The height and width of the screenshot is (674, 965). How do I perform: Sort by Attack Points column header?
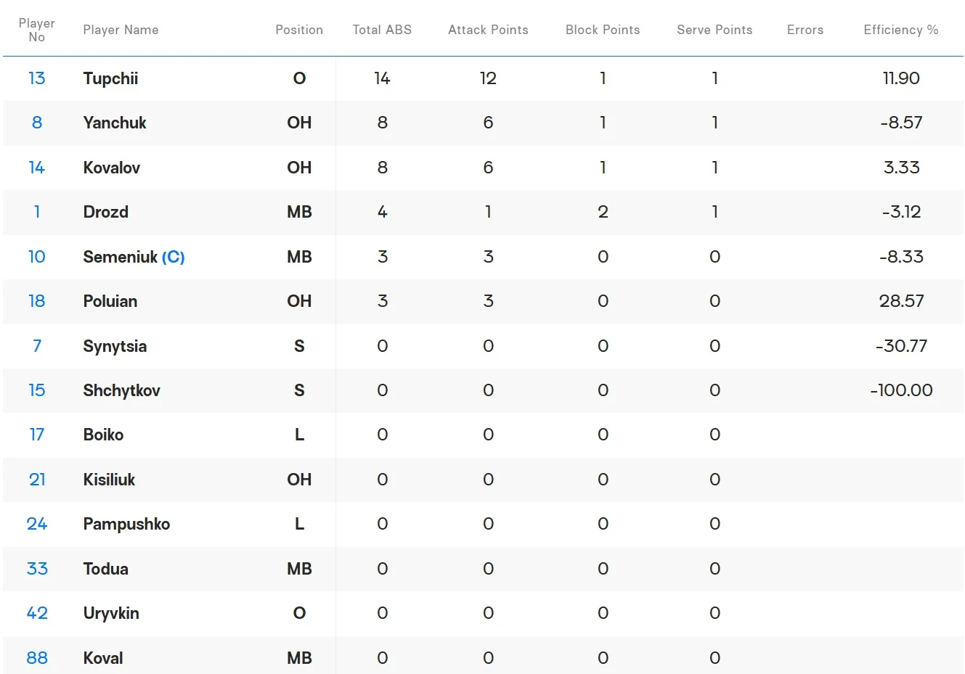(x=488, y=30)
